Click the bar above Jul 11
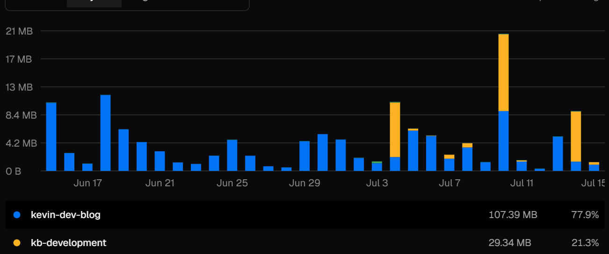 coord(522,165)
